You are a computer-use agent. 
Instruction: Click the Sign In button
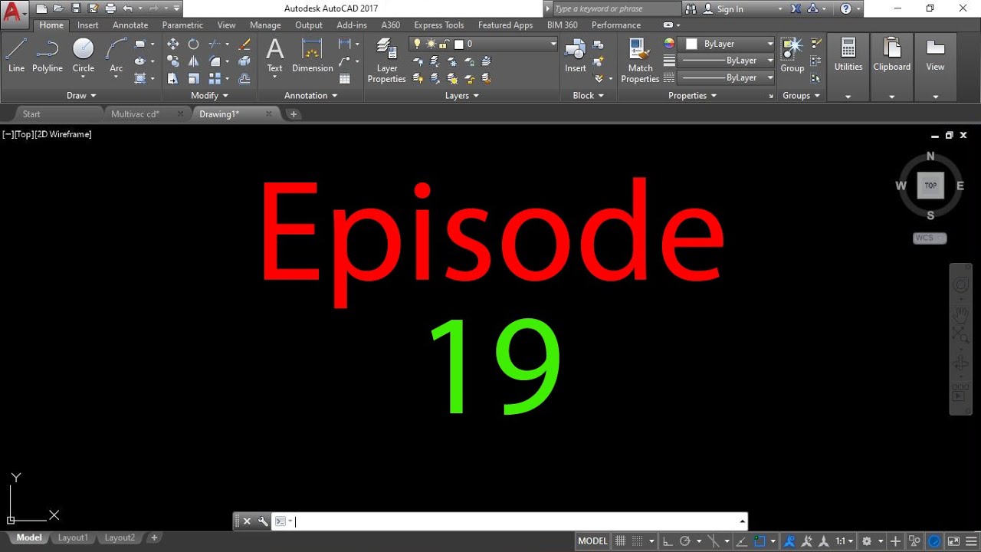[730, 9]
